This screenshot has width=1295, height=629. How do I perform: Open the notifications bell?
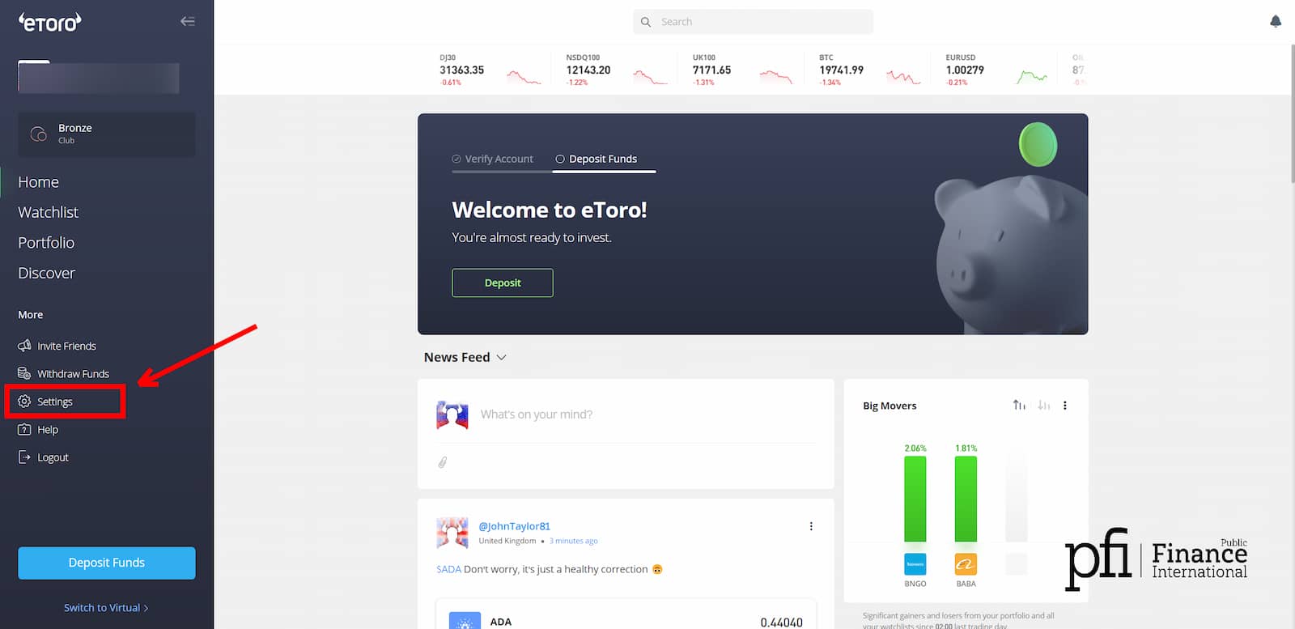1276,22
